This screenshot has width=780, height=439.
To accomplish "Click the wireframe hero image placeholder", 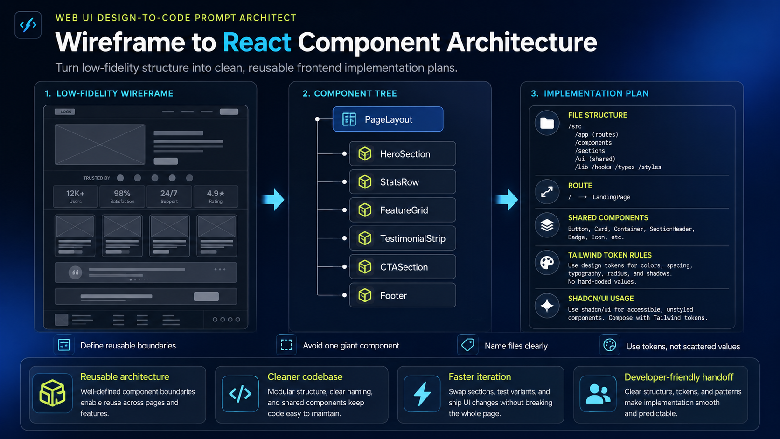I will [x=100, y=145].
